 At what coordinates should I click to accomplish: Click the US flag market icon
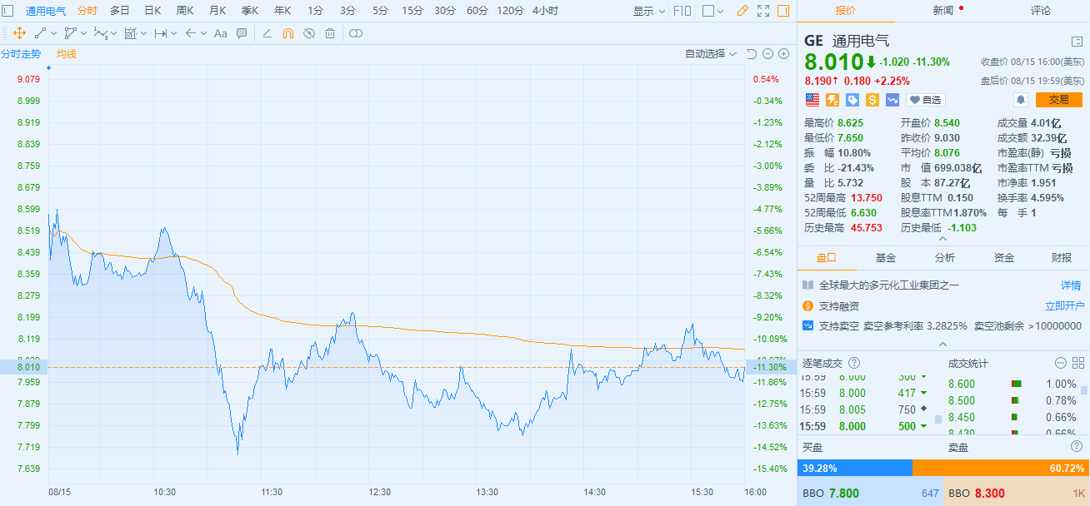(812, 100)
